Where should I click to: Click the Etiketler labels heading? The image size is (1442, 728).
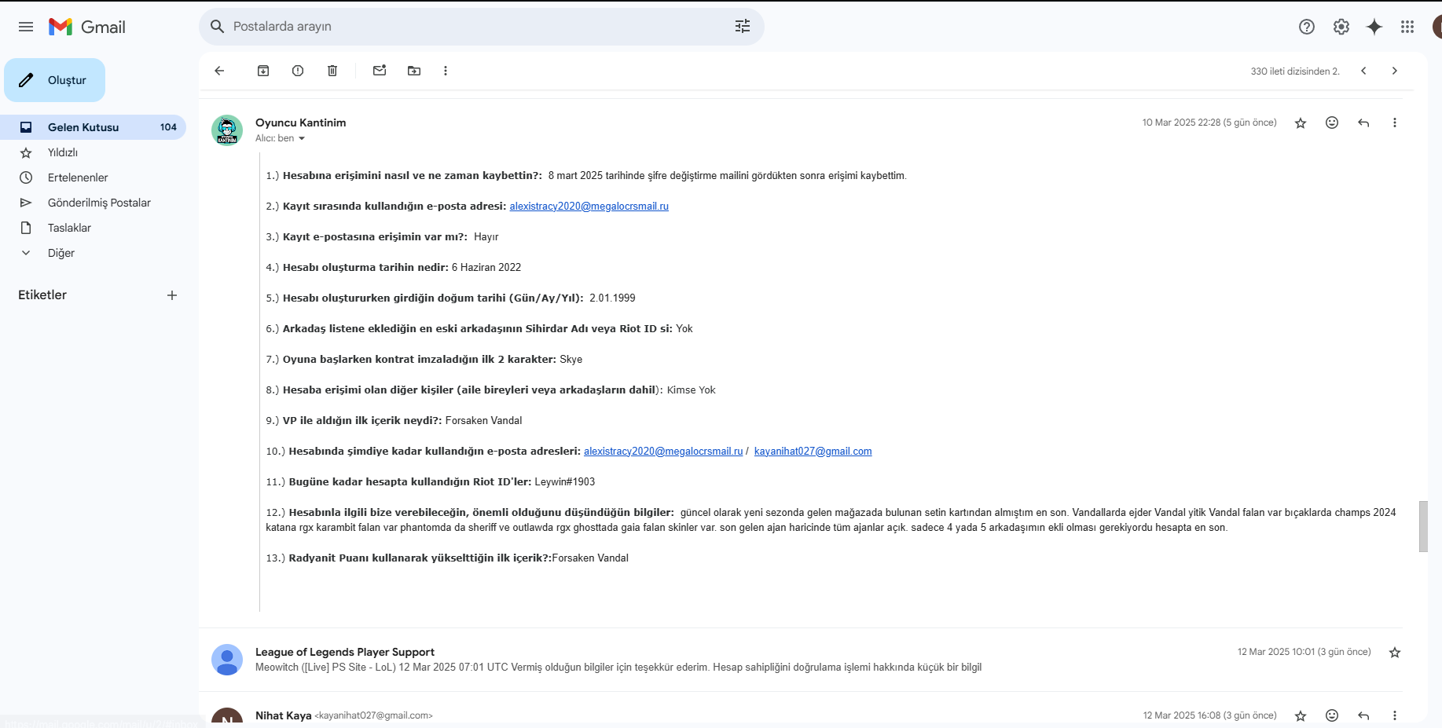pos(42,295)
